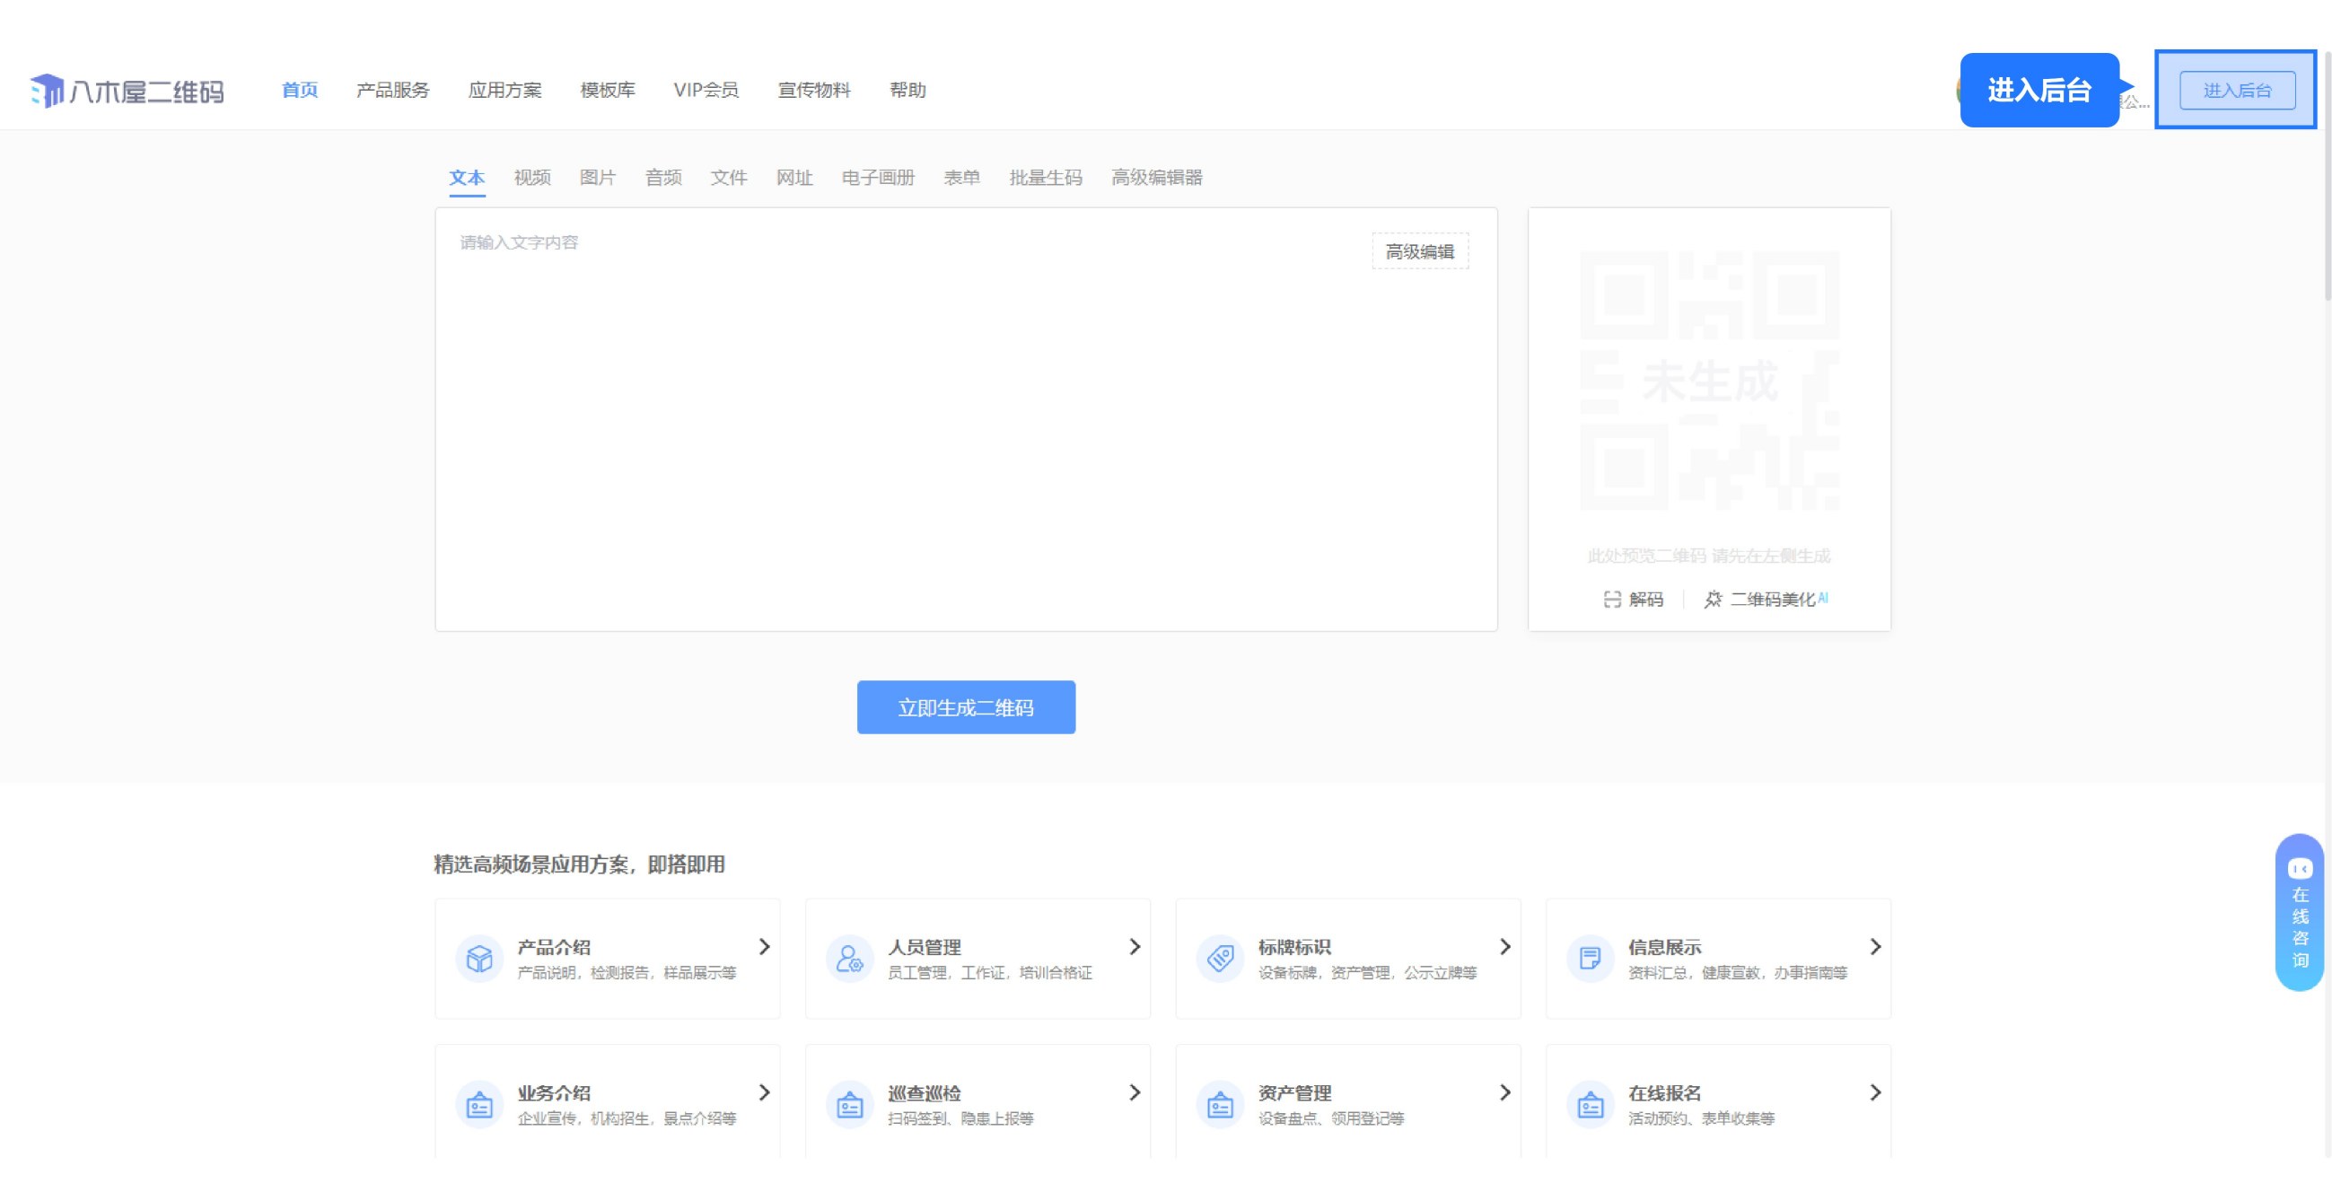
Task: Click the 人员管理 person icon
Action: [x=849, y=958]
